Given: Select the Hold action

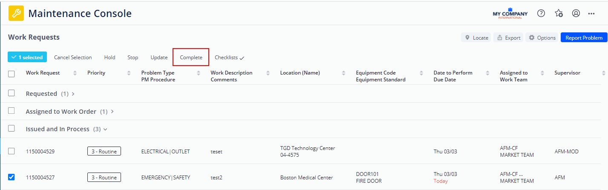Looking at the screenshot, I should (109, 58).
